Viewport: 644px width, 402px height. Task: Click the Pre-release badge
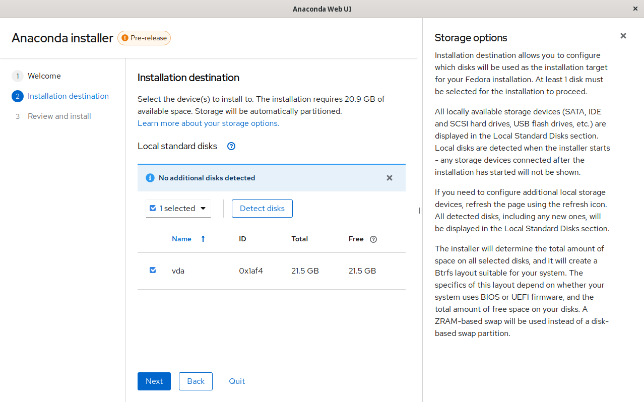144,38
